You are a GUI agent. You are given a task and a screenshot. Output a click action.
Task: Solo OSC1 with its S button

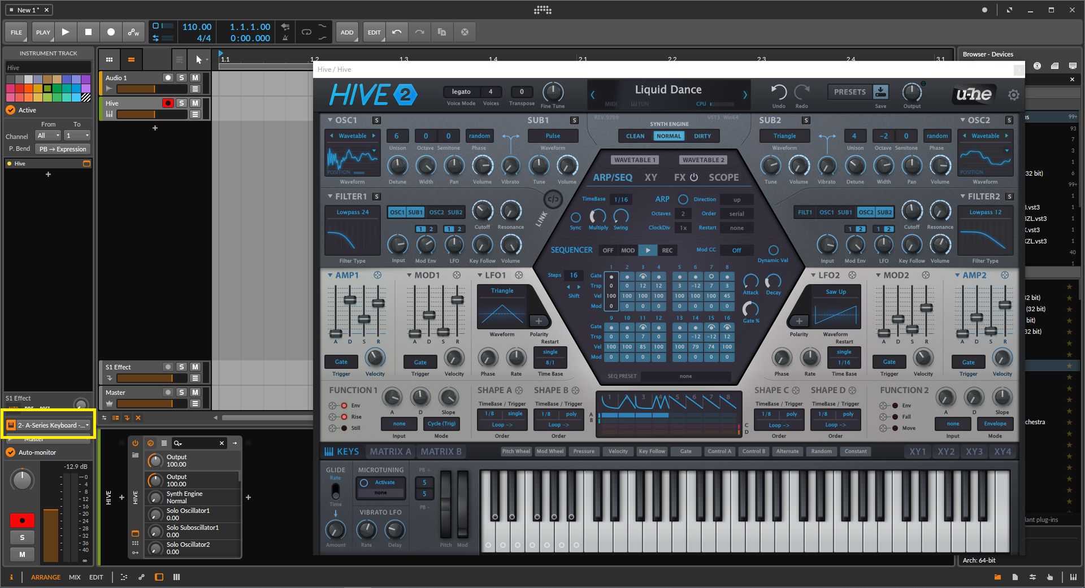[376, 120]
